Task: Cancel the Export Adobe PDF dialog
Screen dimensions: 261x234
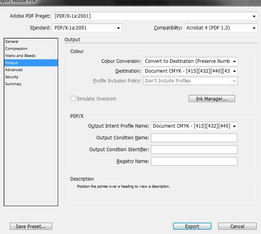Action: pyautogui.click(x=237, y=226)
